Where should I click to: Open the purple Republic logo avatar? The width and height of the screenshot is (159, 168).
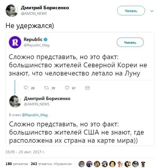coord(15,42)
